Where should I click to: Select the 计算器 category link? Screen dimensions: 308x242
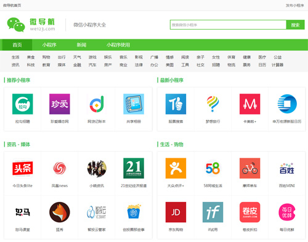tap(278, 65)
